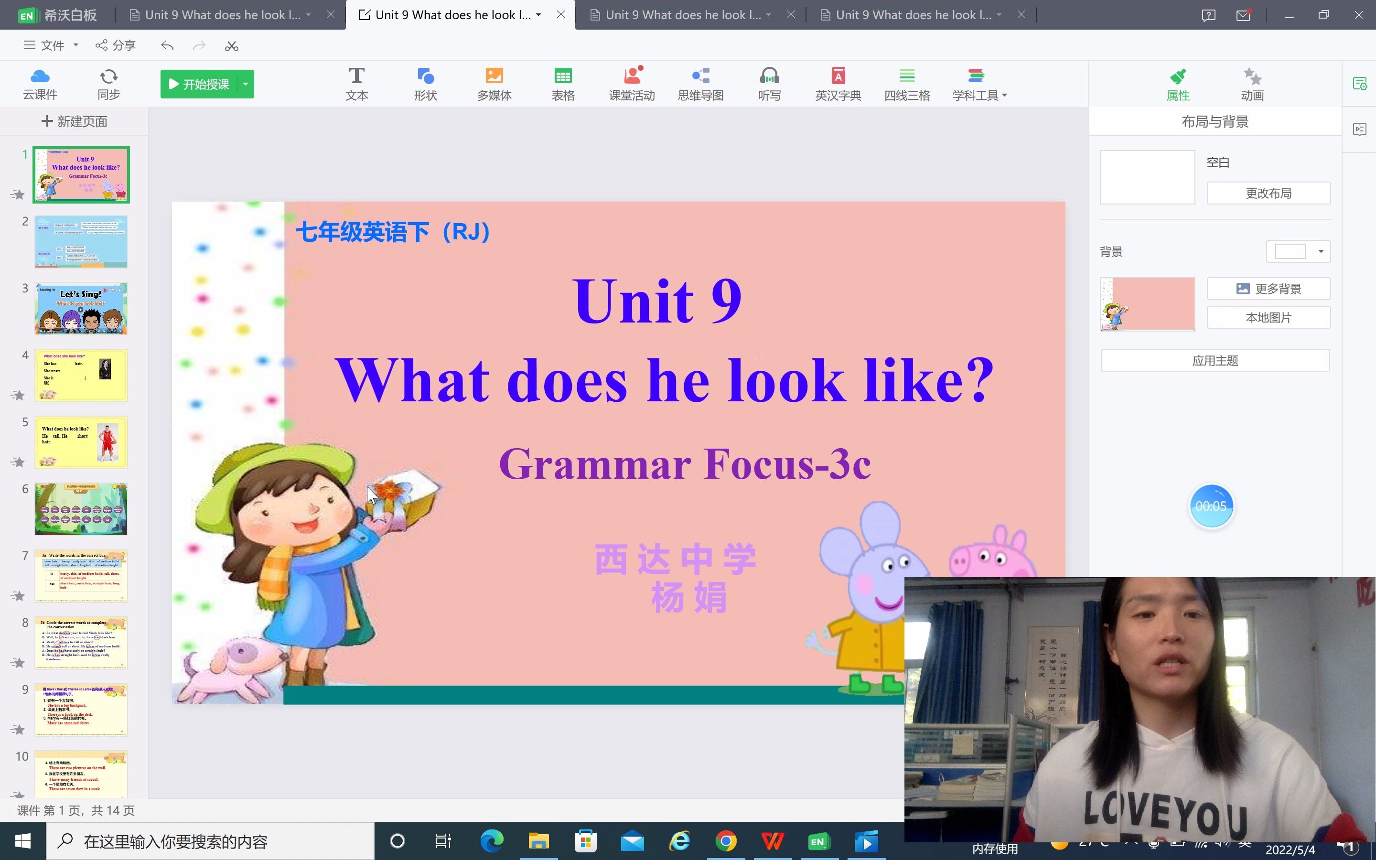Click the Windows search input box

pyautogui.click(x=210, y=841)
